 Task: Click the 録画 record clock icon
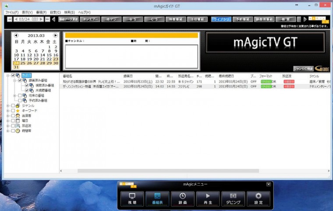(182, 199)
